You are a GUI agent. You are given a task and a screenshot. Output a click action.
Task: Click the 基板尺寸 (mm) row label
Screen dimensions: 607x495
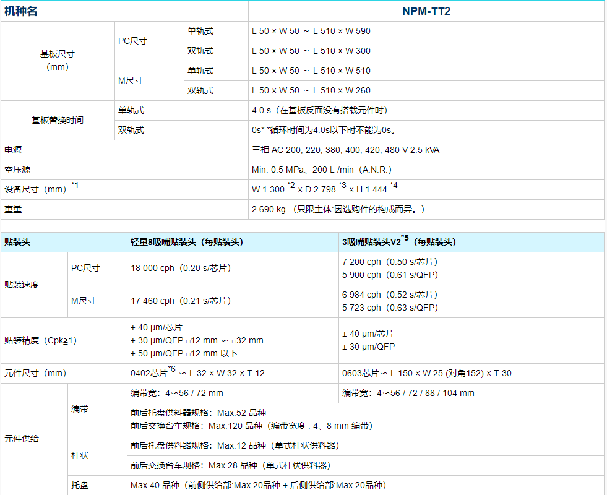(58, 61)
